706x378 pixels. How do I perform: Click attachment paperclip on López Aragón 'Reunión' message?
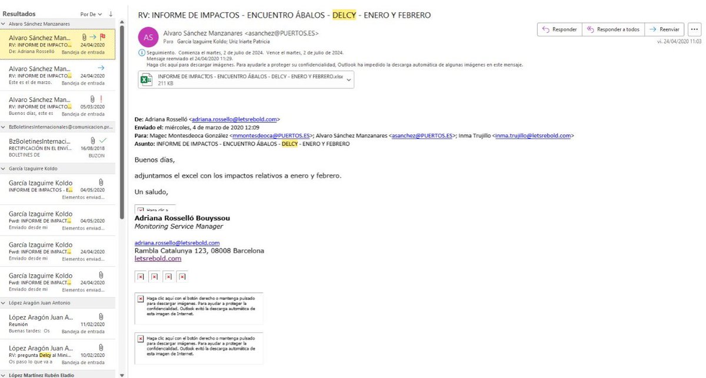(102, 317)
